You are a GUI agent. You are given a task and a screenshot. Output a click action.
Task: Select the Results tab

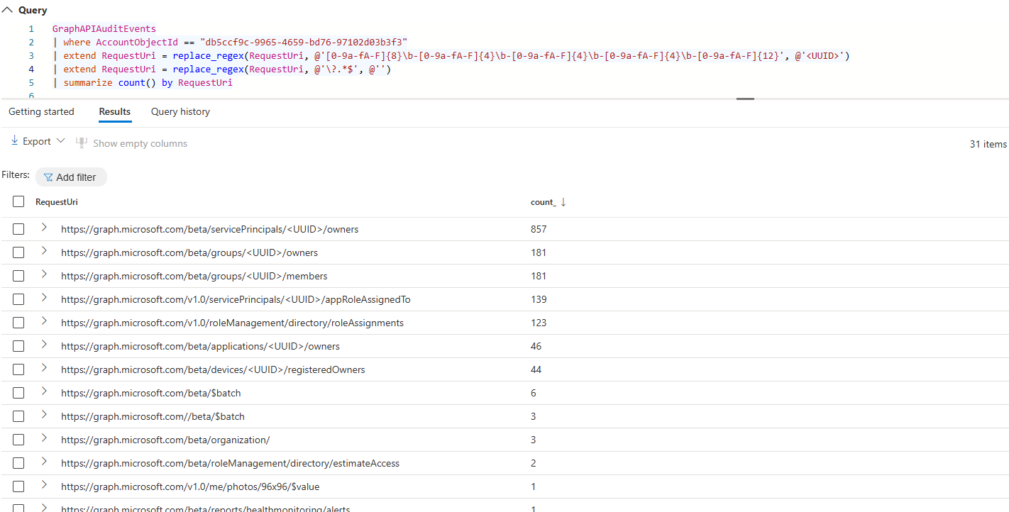click(114, 111)
